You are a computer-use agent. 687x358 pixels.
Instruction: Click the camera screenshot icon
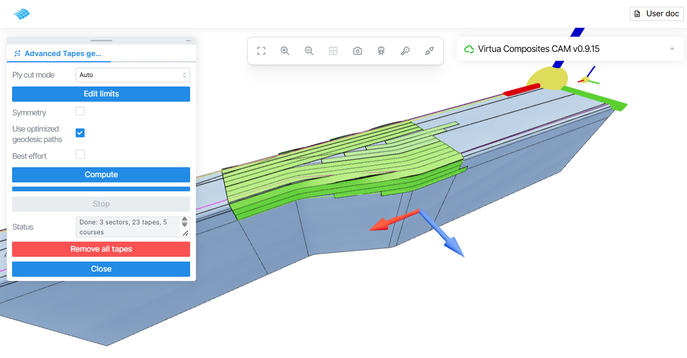[357, 51]
